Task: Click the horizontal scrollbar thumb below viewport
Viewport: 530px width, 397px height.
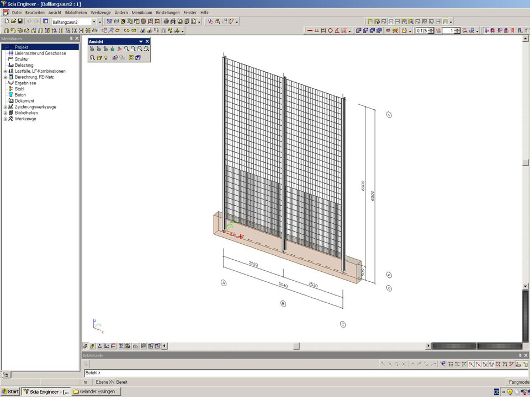Action: click(296, 346)
